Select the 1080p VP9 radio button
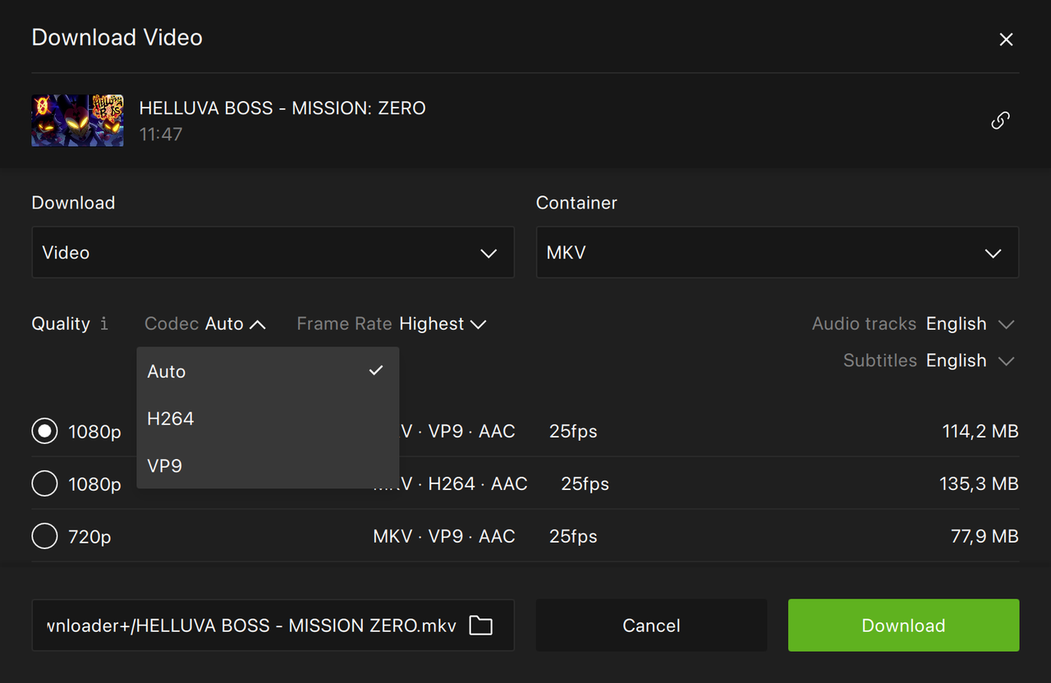This screenshot has height=683, width=1051. [x=44, y=431]
